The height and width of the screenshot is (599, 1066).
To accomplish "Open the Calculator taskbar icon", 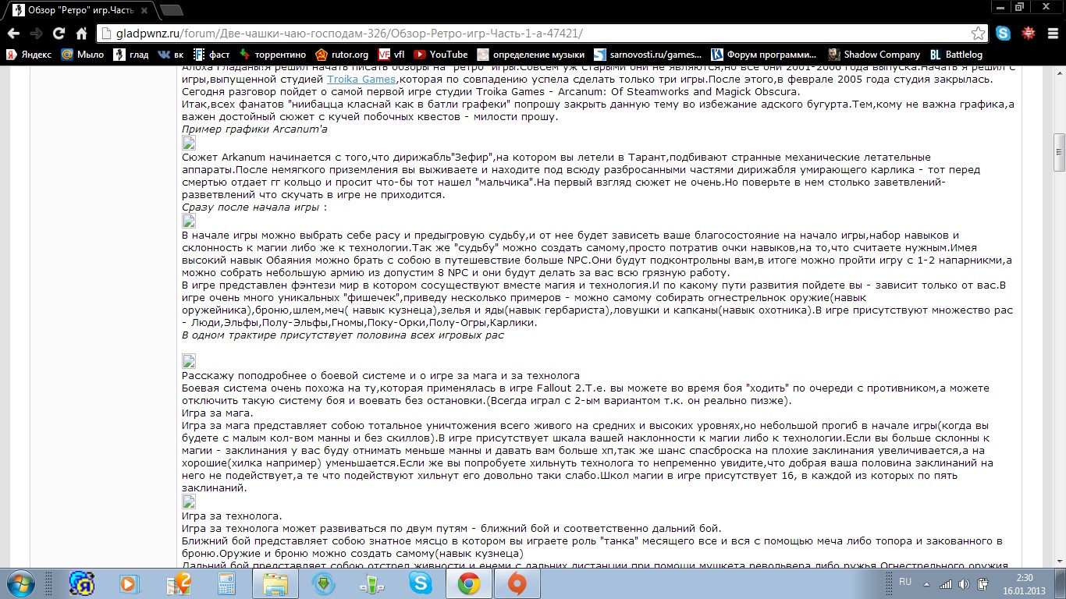I will point(227,583).
